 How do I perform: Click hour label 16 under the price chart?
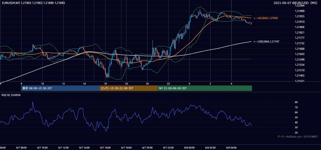[x=105, y=83]
